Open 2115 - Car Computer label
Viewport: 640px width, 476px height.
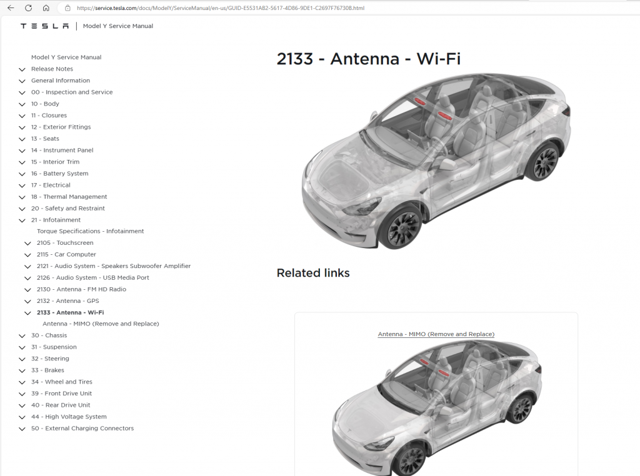click(66, 254)
